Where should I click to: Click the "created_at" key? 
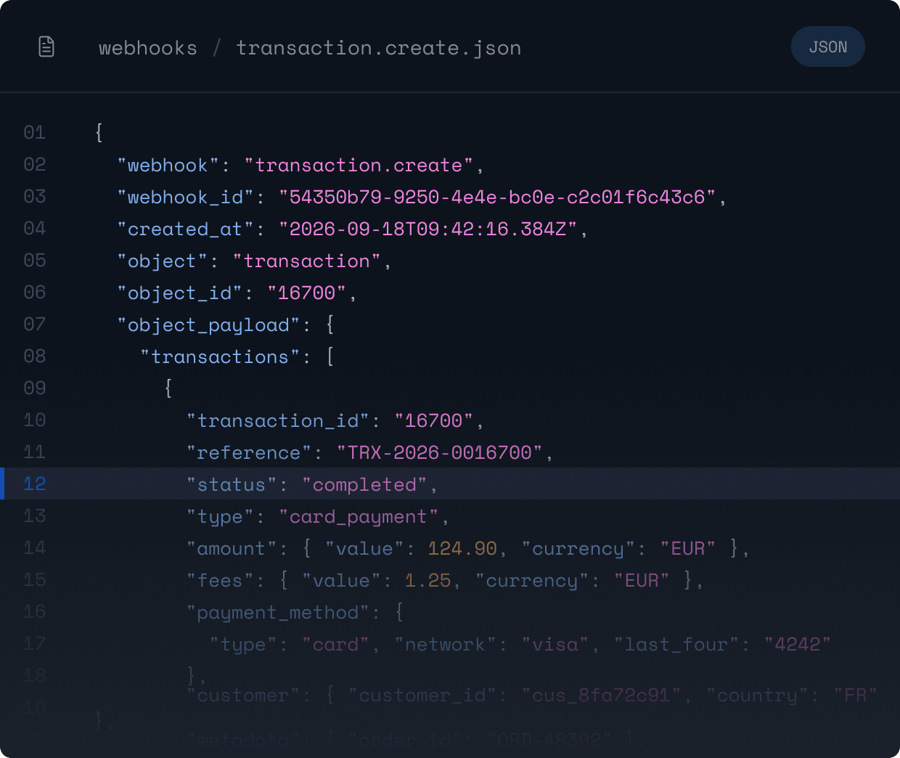(185, 229)
